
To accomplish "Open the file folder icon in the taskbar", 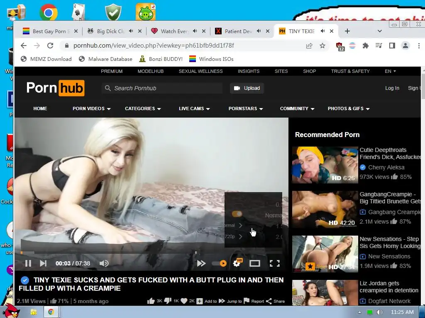I will [x=34, y=312].
